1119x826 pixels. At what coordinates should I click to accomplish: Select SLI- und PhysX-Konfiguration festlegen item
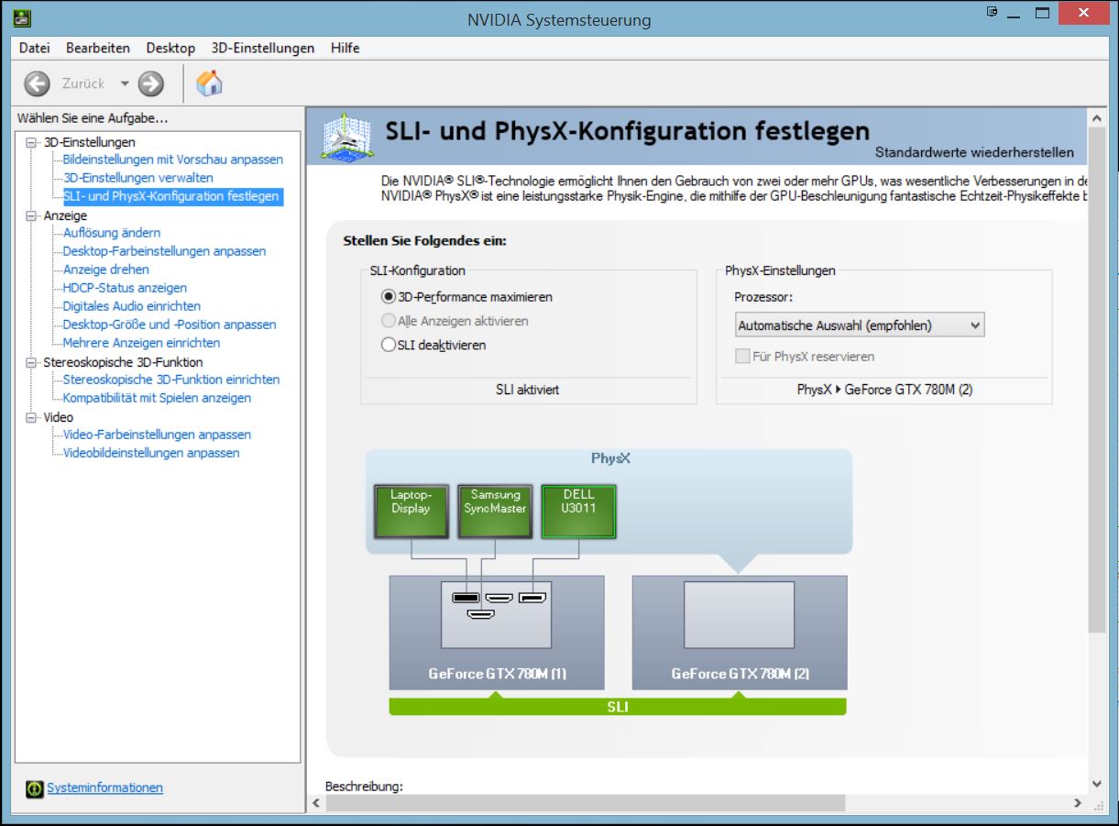click(171, 196)
